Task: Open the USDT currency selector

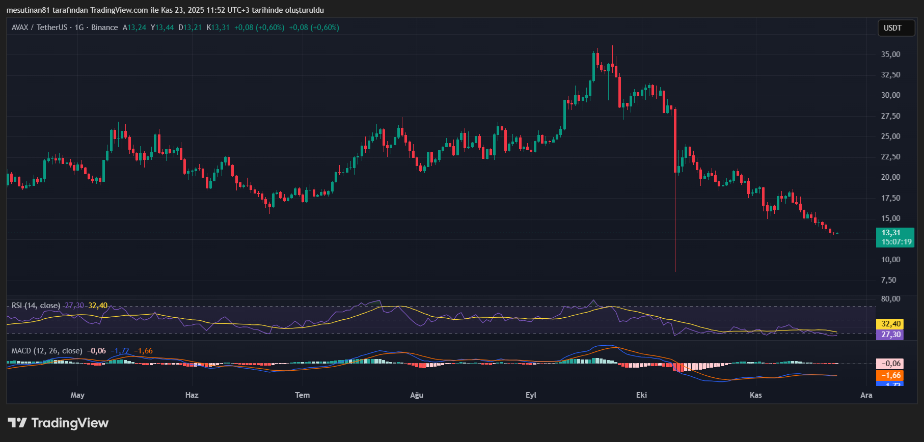Action: point(892,28)
